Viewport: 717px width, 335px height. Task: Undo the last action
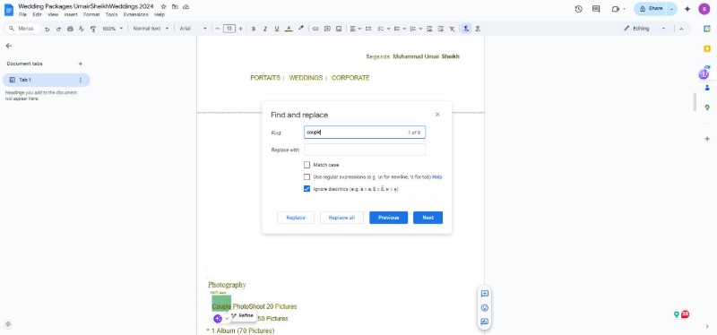pyautogui.click(x=48, y=29)
